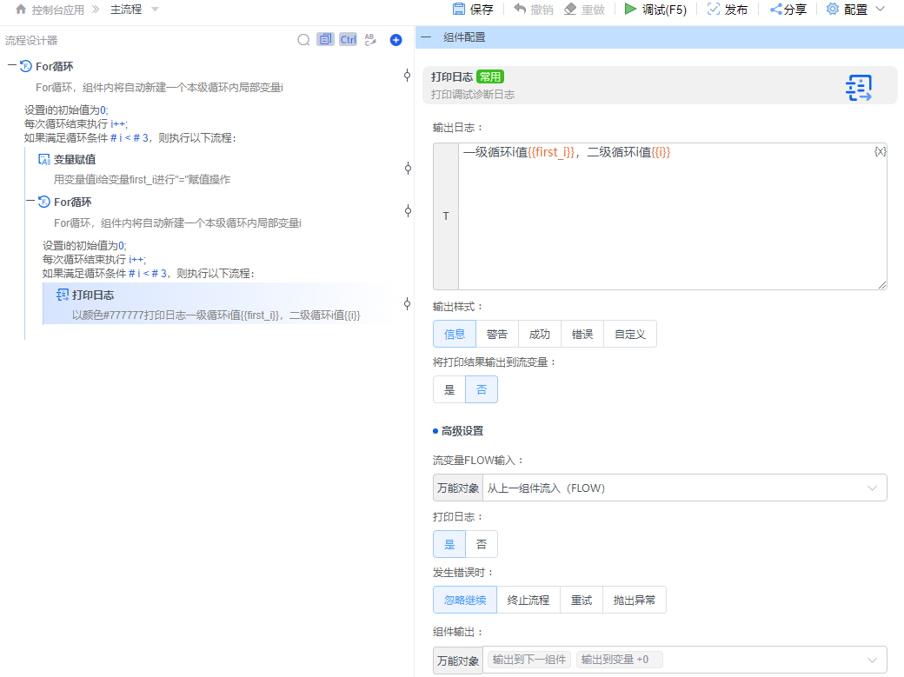This screenshot has height=677, width=904.
Task: Select 警告 output style
Action: [x=497, y=334]
